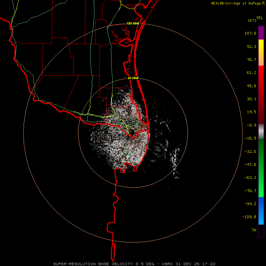Click the TH threshold legend label

[x=254, y=230]
